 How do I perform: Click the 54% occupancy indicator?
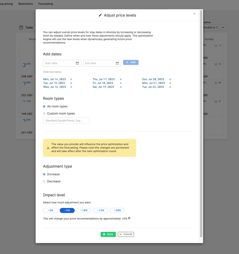pyautogui.click(x=26, y=65)
